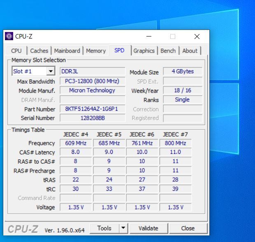The height and width of the screenshot is (242, 255).
Task: Click the Validate button
Action: click(x=148, y=228)
